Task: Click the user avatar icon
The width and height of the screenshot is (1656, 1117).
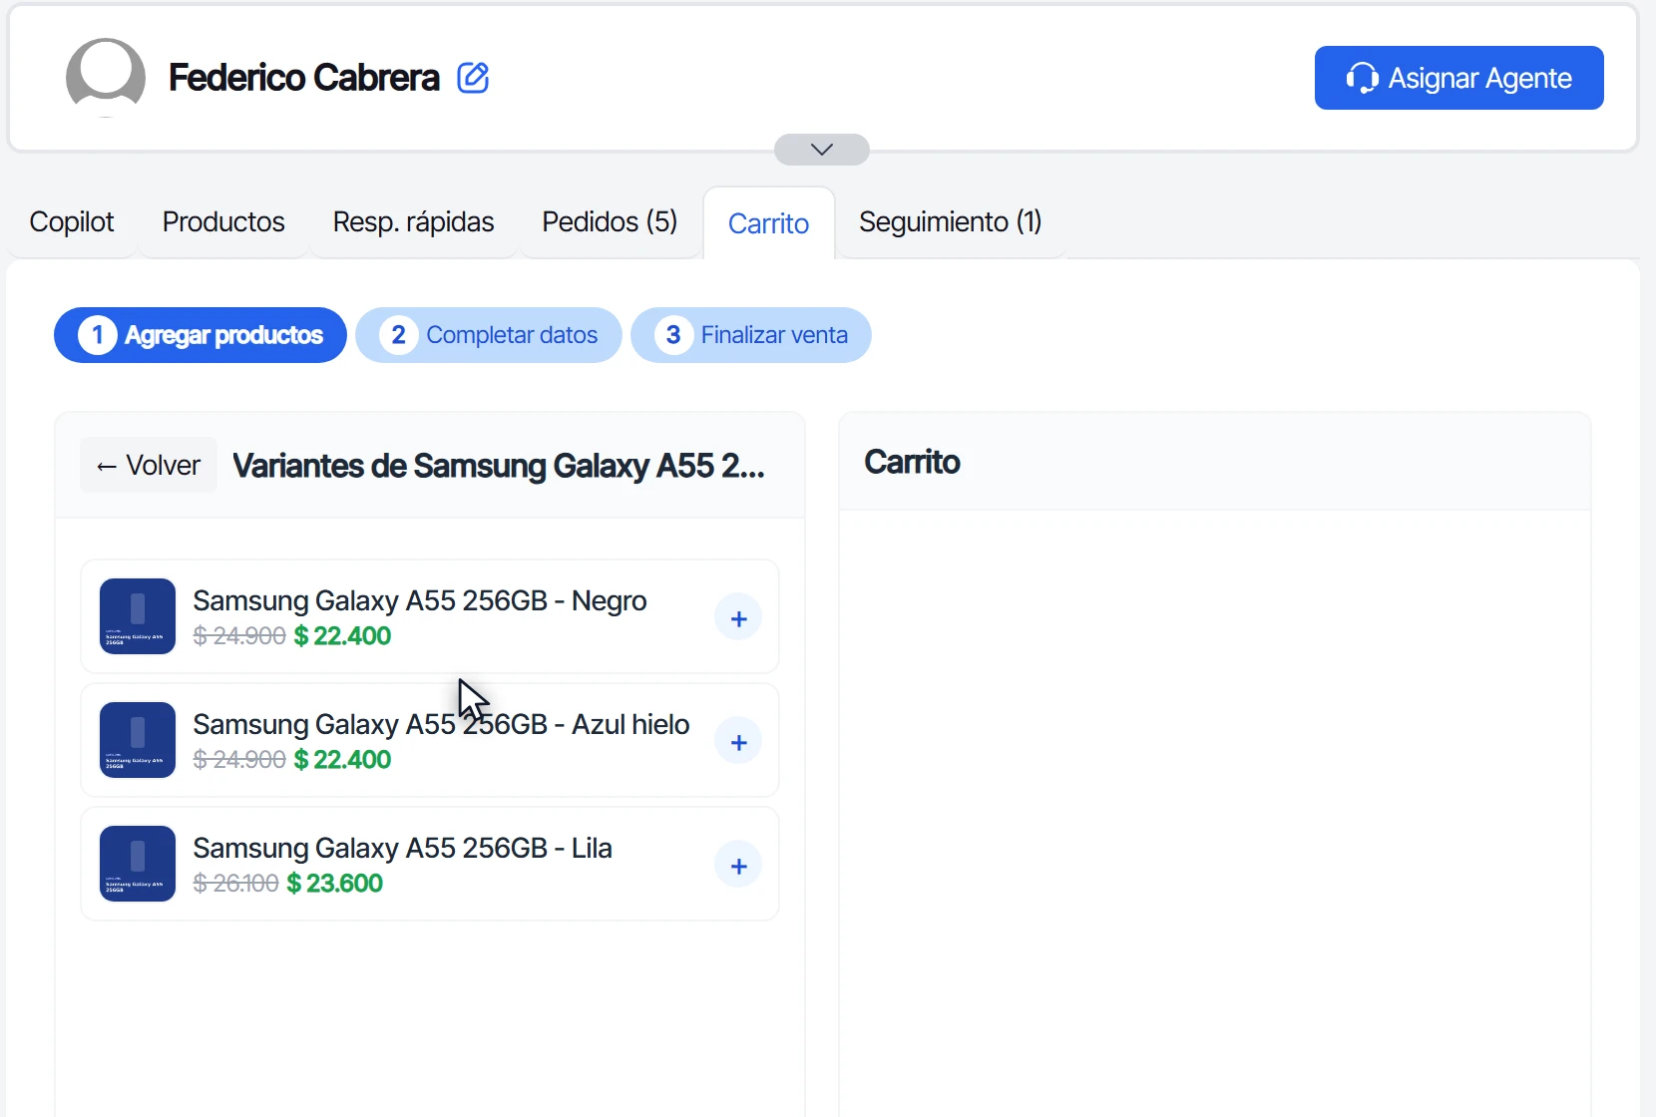Action: (106, 78)
